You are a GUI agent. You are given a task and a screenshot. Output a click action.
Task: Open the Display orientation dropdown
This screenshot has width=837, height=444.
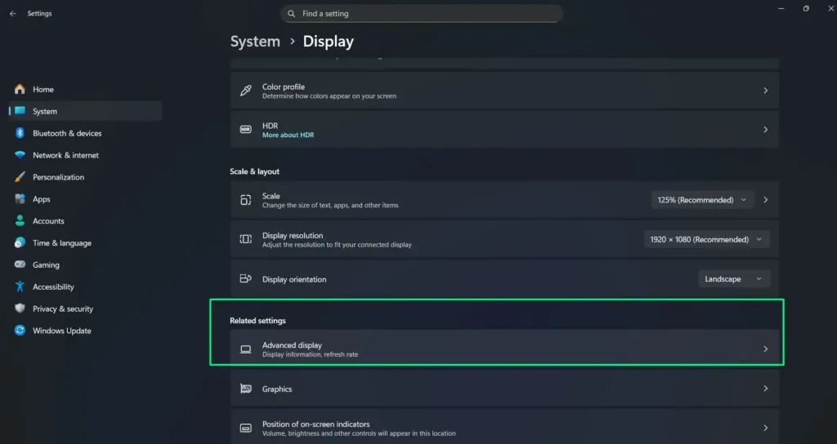[x=733, y=279]
